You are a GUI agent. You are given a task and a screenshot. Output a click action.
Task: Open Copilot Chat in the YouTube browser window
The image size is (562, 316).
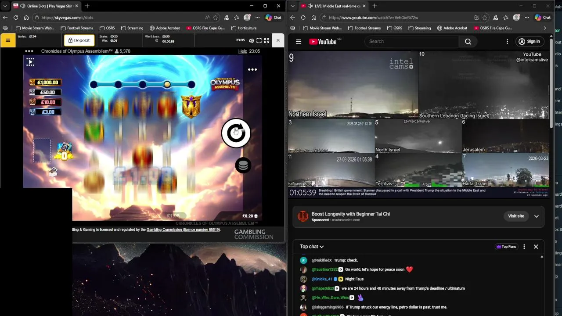(542, 18)
